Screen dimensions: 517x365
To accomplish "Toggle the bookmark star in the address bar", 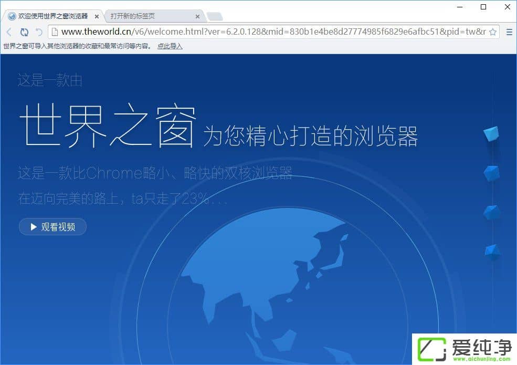I will tap(493, 32).
